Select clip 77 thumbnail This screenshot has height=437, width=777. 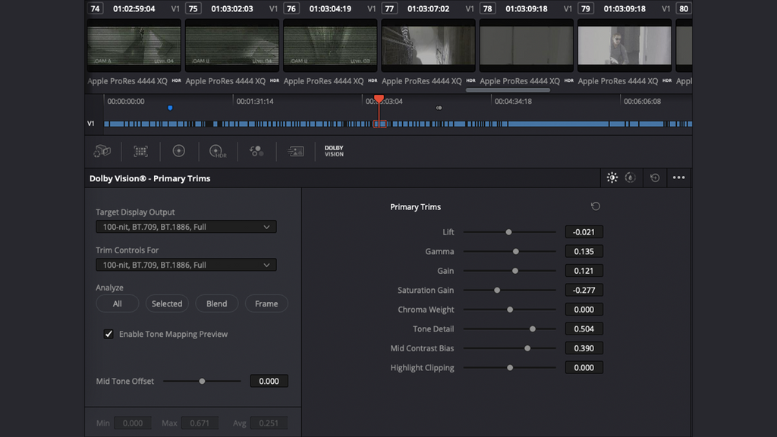(428, 46)
